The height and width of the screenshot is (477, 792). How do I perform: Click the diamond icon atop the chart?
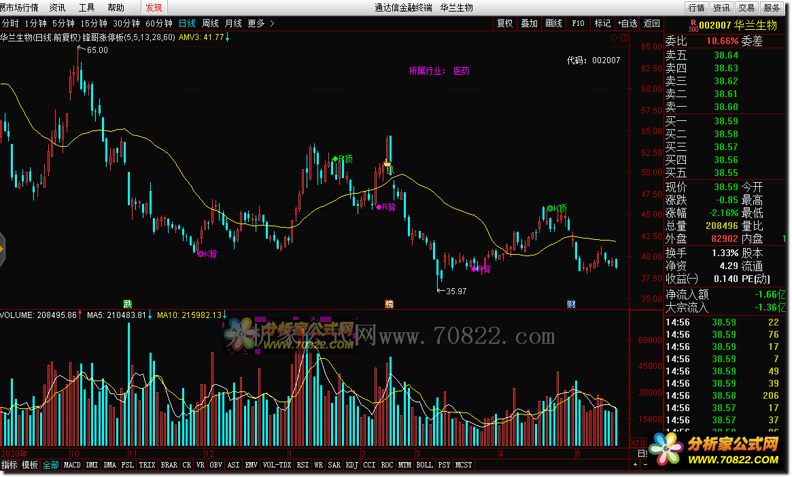pyautogui.click(x=614, y=37)
